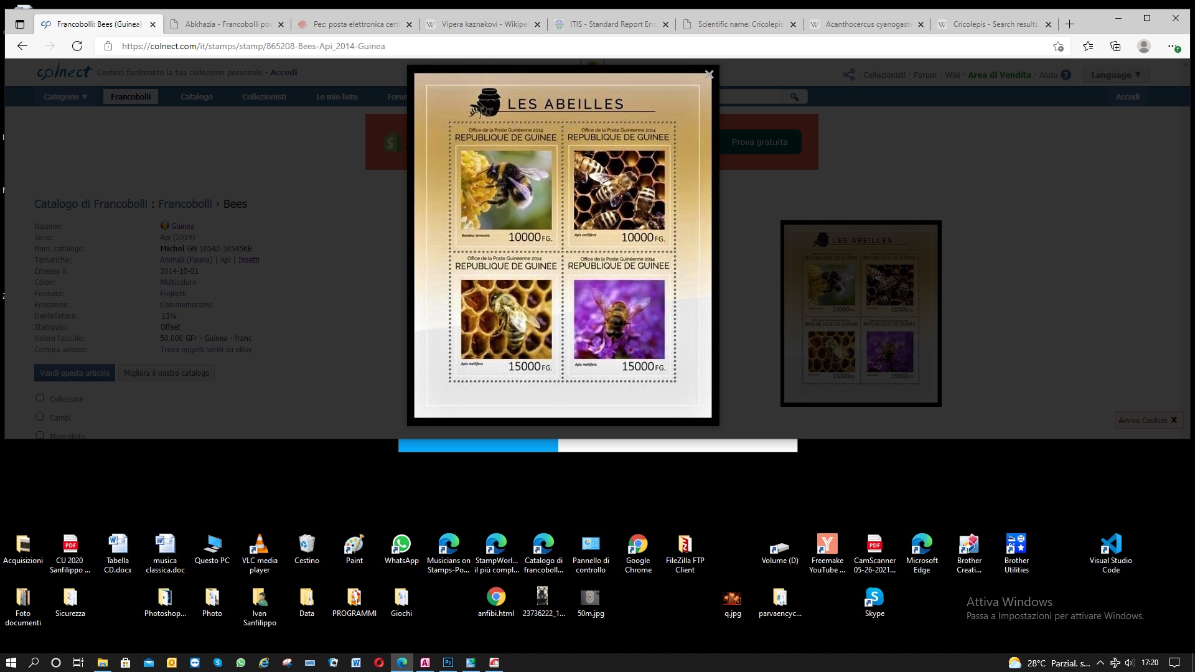Click Migliora il nostro catalogo button
This screenshot has width=1195, height=672.
(x=166, y=373)
